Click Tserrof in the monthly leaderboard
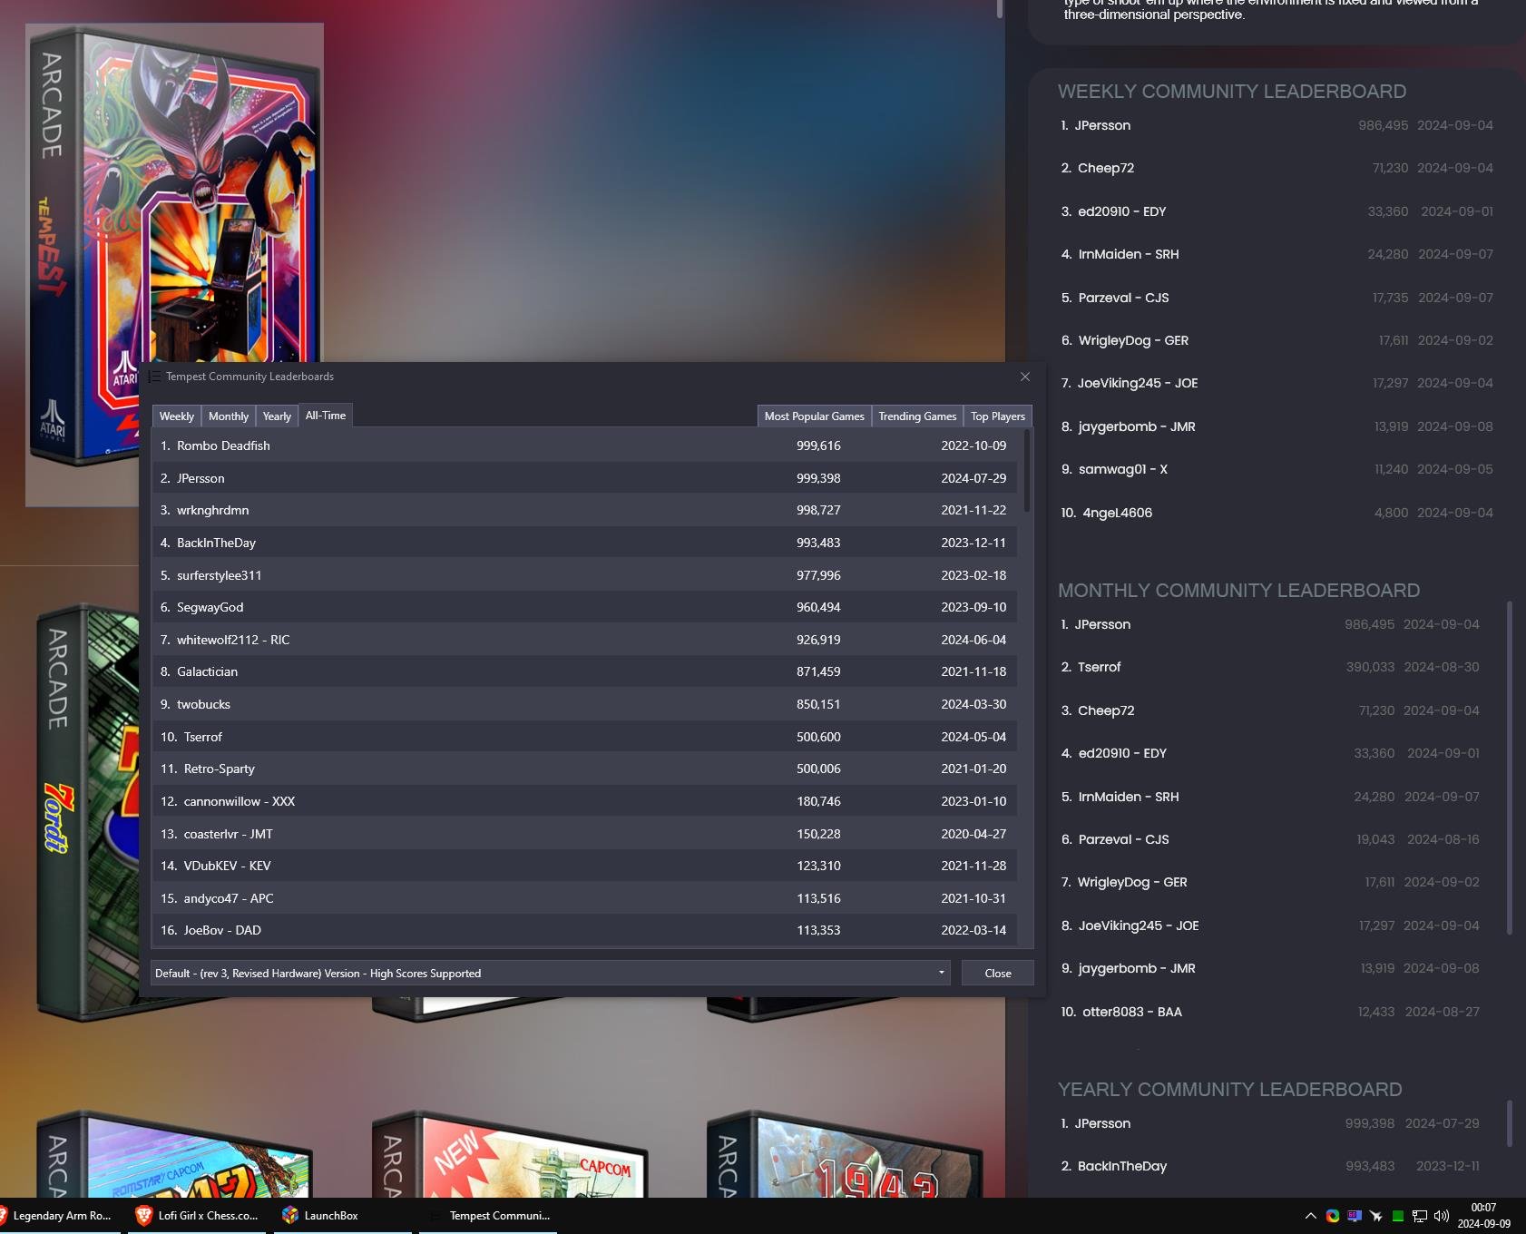 tap(1099, 667)
